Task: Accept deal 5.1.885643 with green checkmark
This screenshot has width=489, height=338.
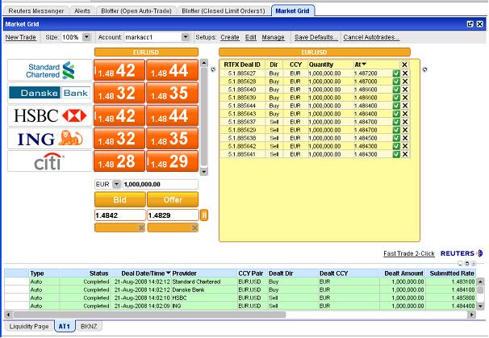Action: tap(396, 114)
